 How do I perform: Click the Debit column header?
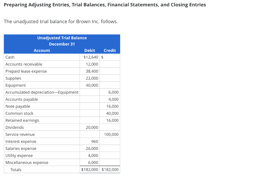pos(90,50)
